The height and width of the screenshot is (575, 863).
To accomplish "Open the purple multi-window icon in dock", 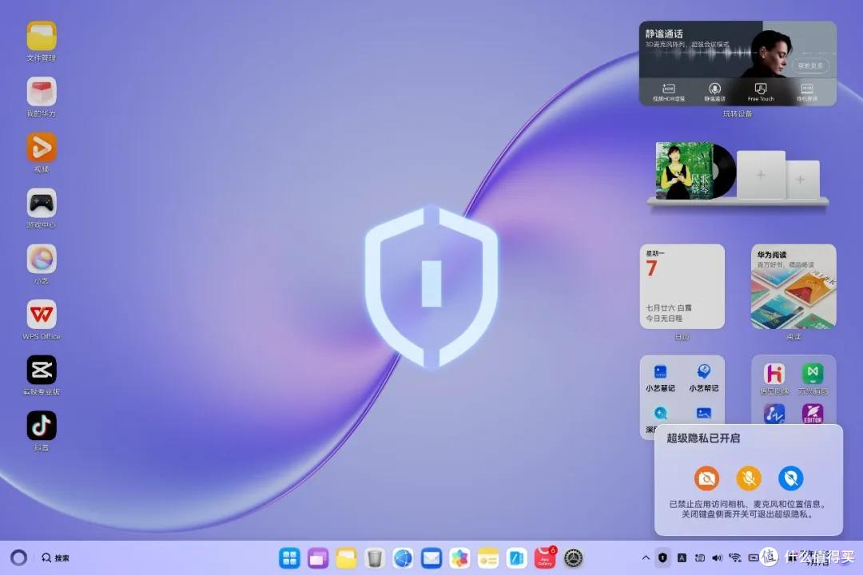I will coord(317,558).
